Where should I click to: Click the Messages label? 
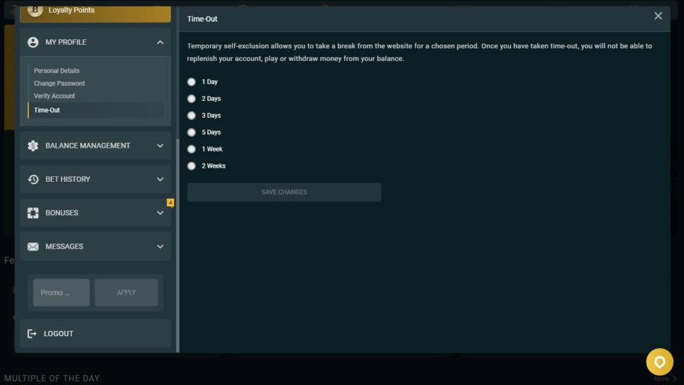64,247
